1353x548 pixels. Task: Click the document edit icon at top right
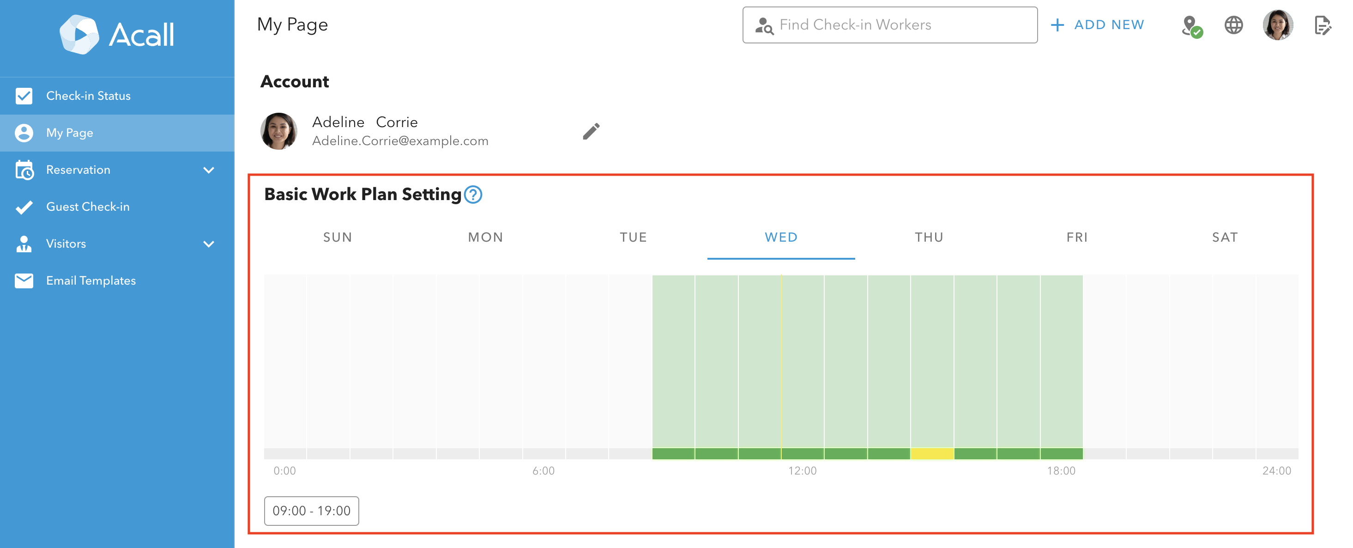point(1322,25)
